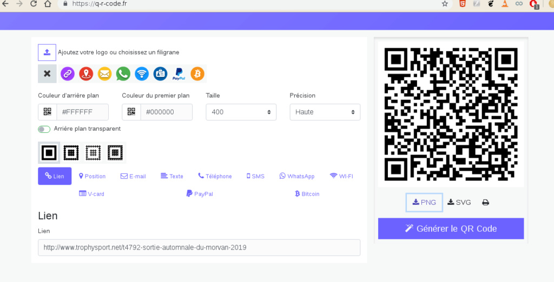Download the QR code as SVG
Screen dimensions: 554x282
pos(459,202)
